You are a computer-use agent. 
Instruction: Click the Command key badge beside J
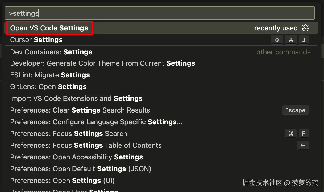pyautogui.click(x=291, y=40)
